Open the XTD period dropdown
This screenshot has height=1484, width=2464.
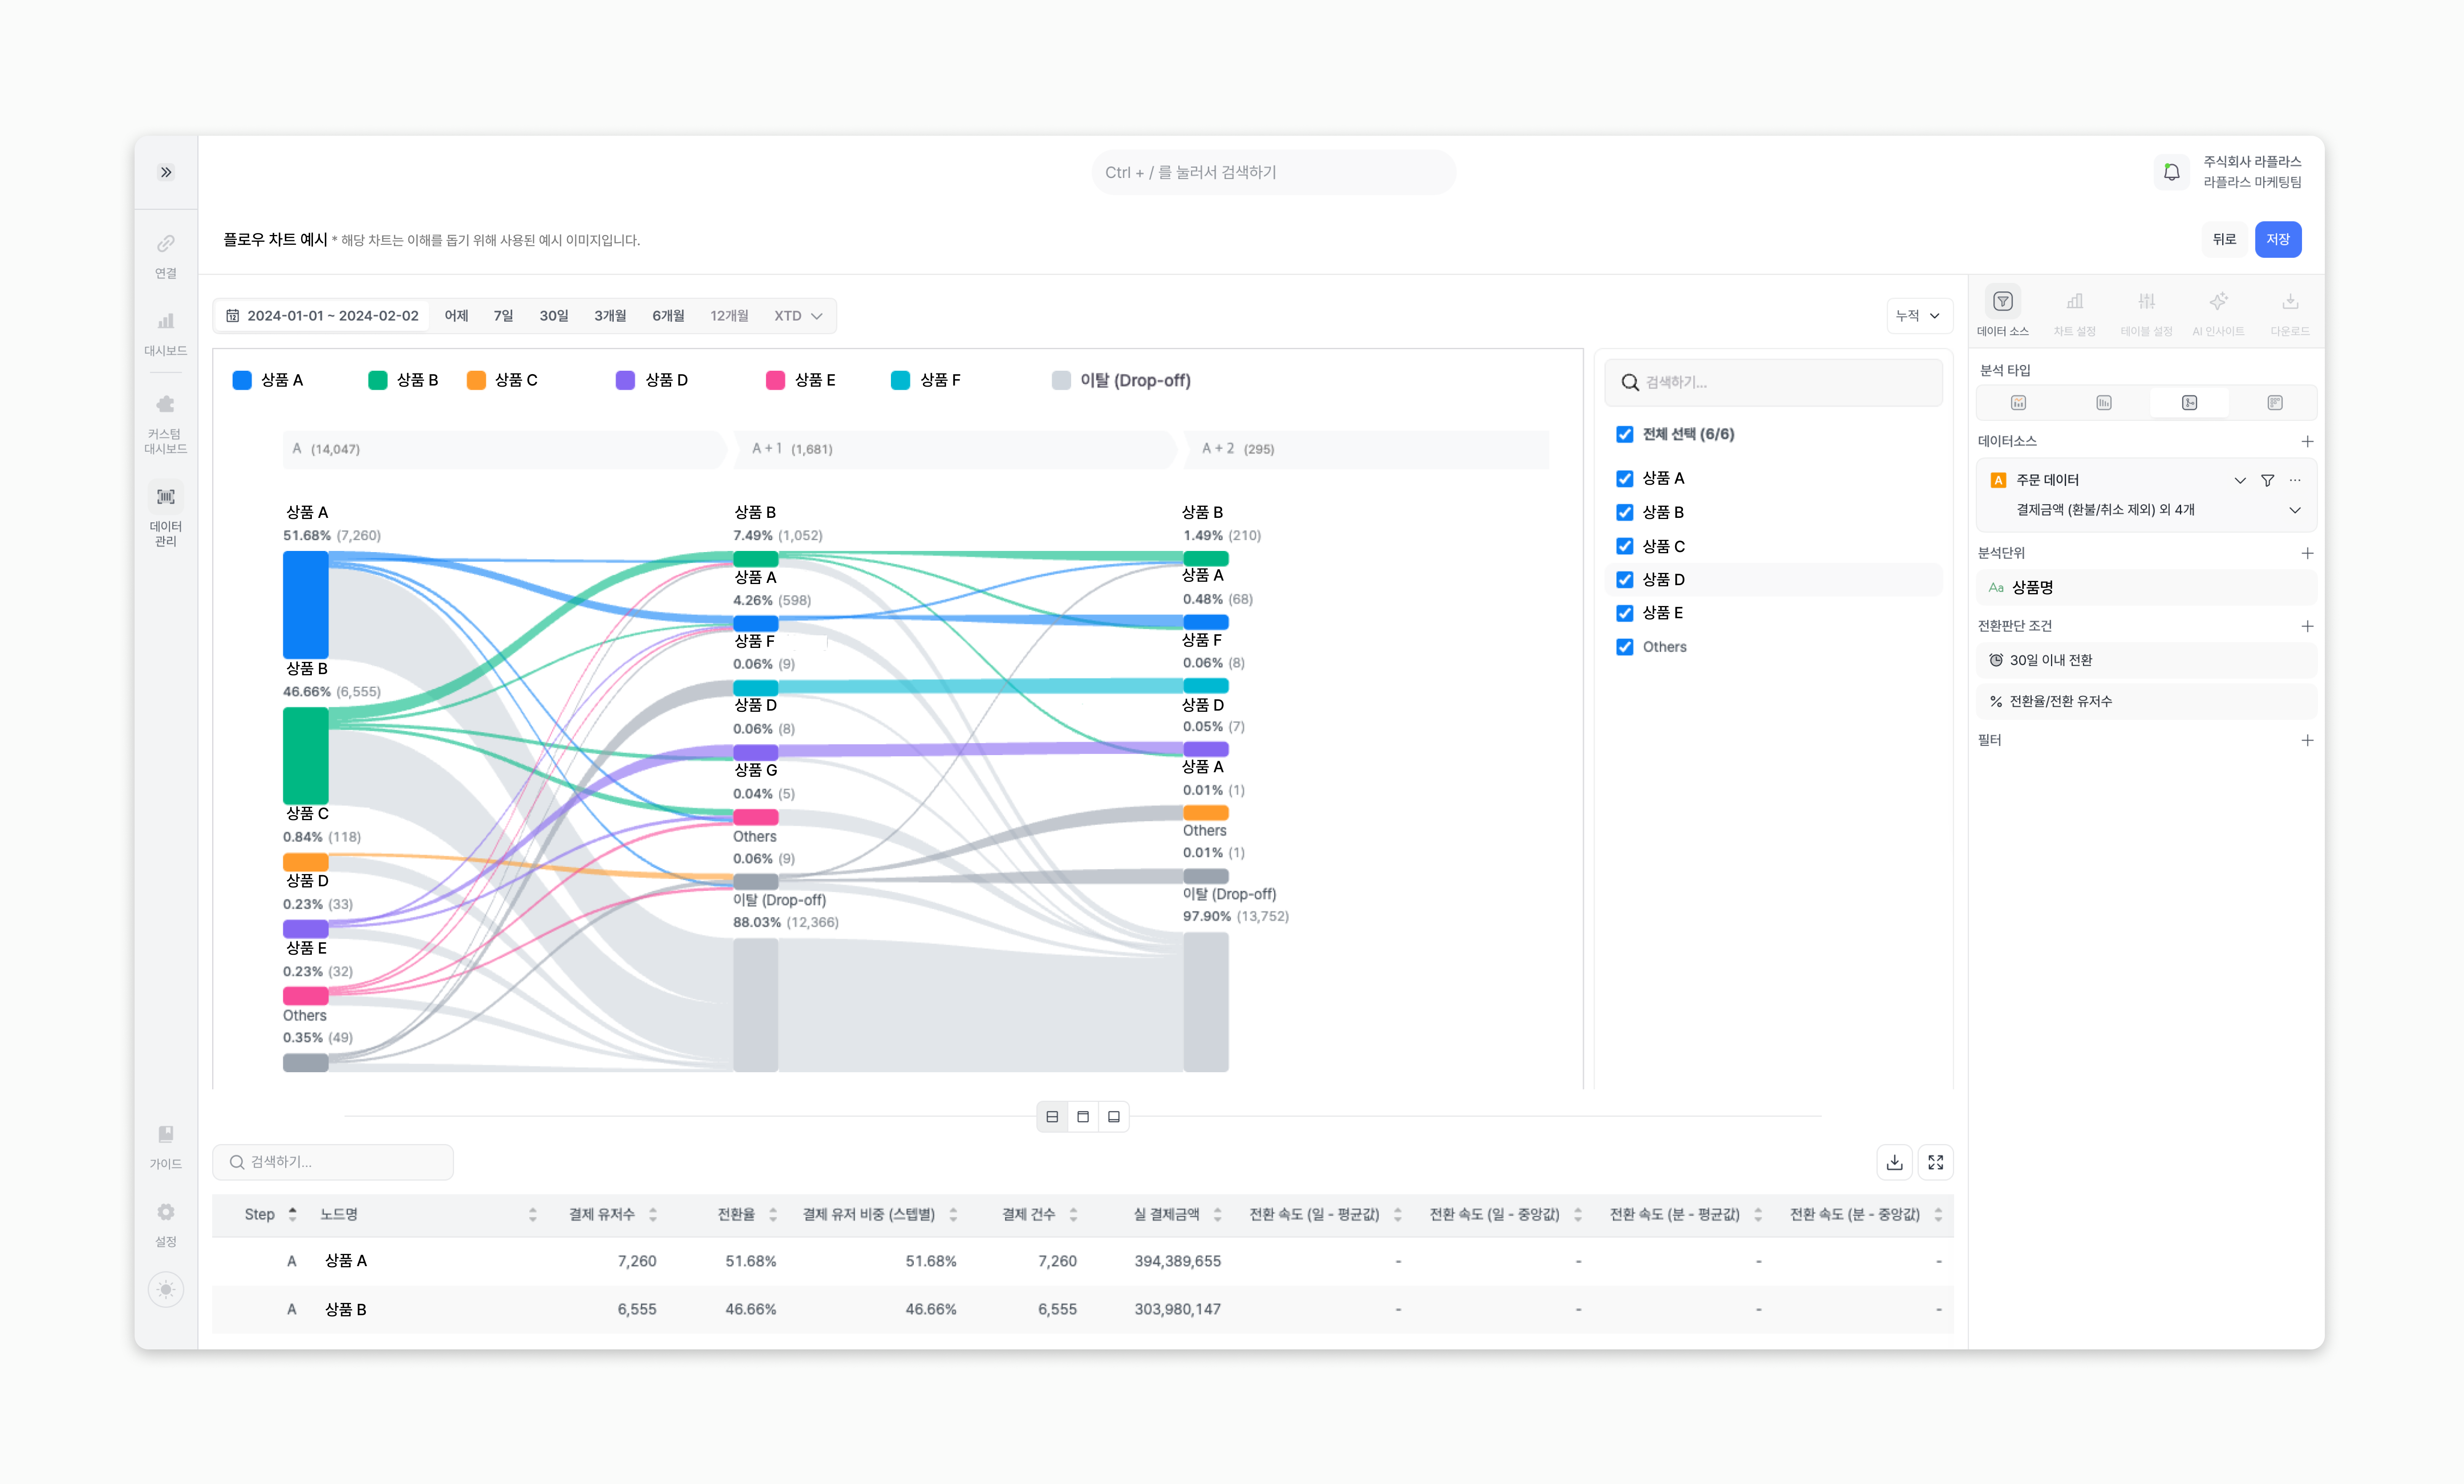pyautogui.click(x=798, y=316)
